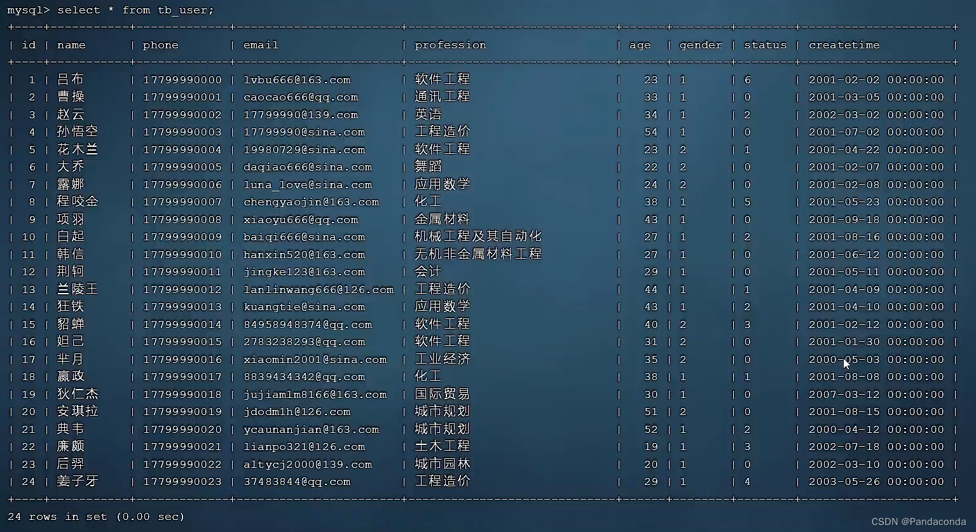Click the status column header
Viewport: 976px width, 532px height.
(x=765, y=44)
